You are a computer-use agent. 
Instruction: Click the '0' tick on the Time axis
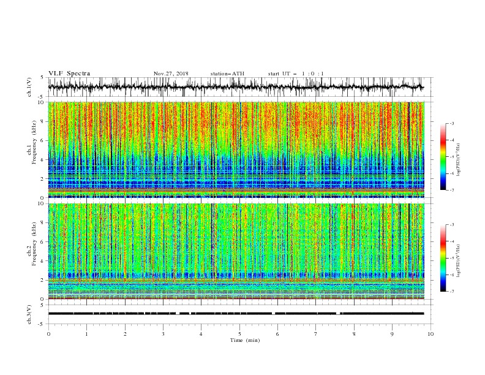pos(48,334)
